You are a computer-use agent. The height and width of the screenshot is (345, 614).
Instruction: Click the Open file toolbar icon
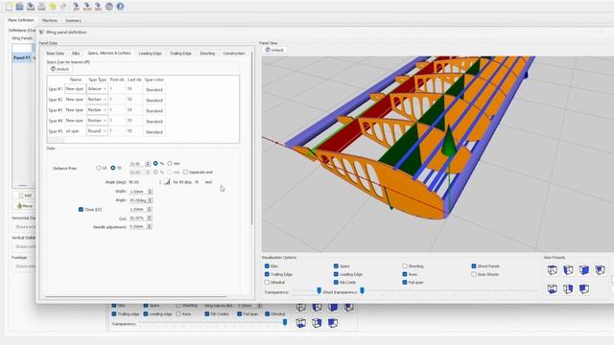19,7
